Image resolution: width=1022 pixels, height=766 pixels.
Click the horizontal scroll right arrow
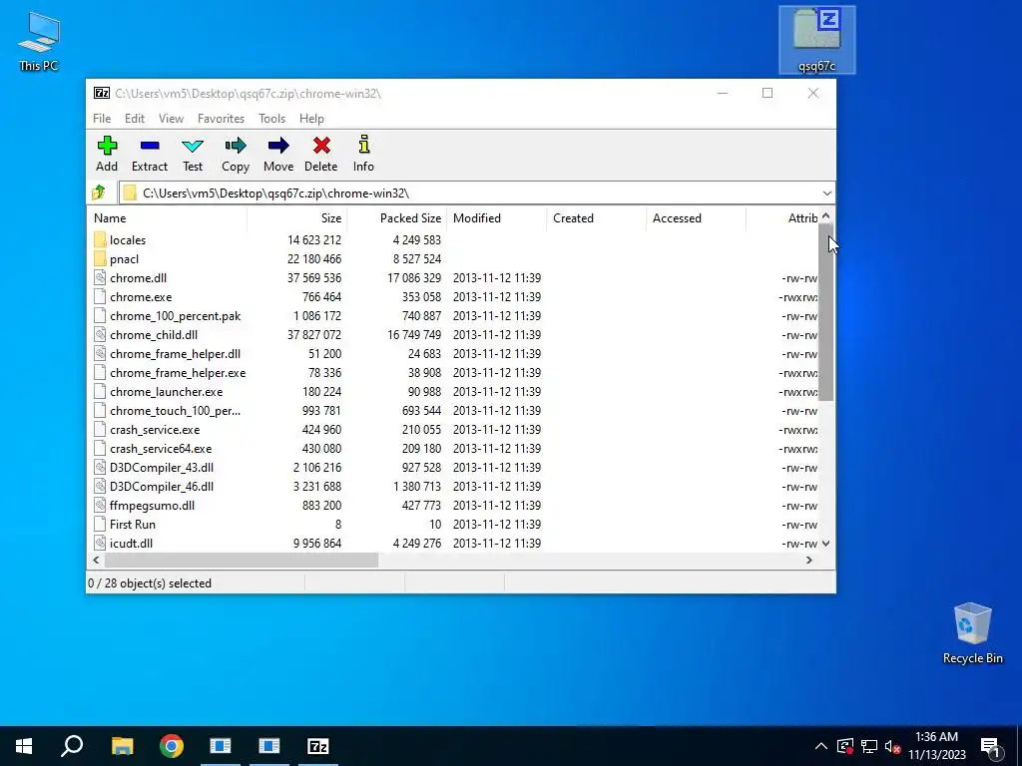tap(808, 560)
